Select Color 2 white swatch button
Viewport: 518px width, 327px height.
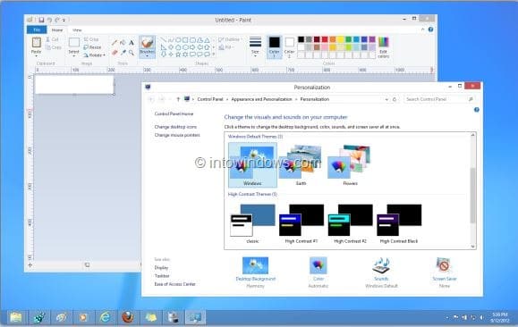[289, 46]
